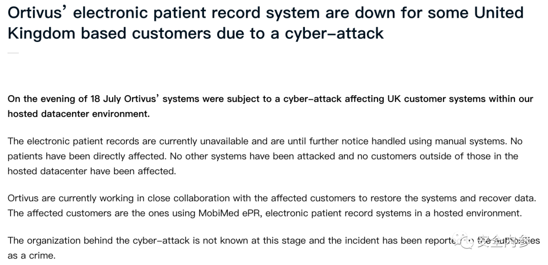Click 'United Kingdom' in the headline

(x=265, y=23)
